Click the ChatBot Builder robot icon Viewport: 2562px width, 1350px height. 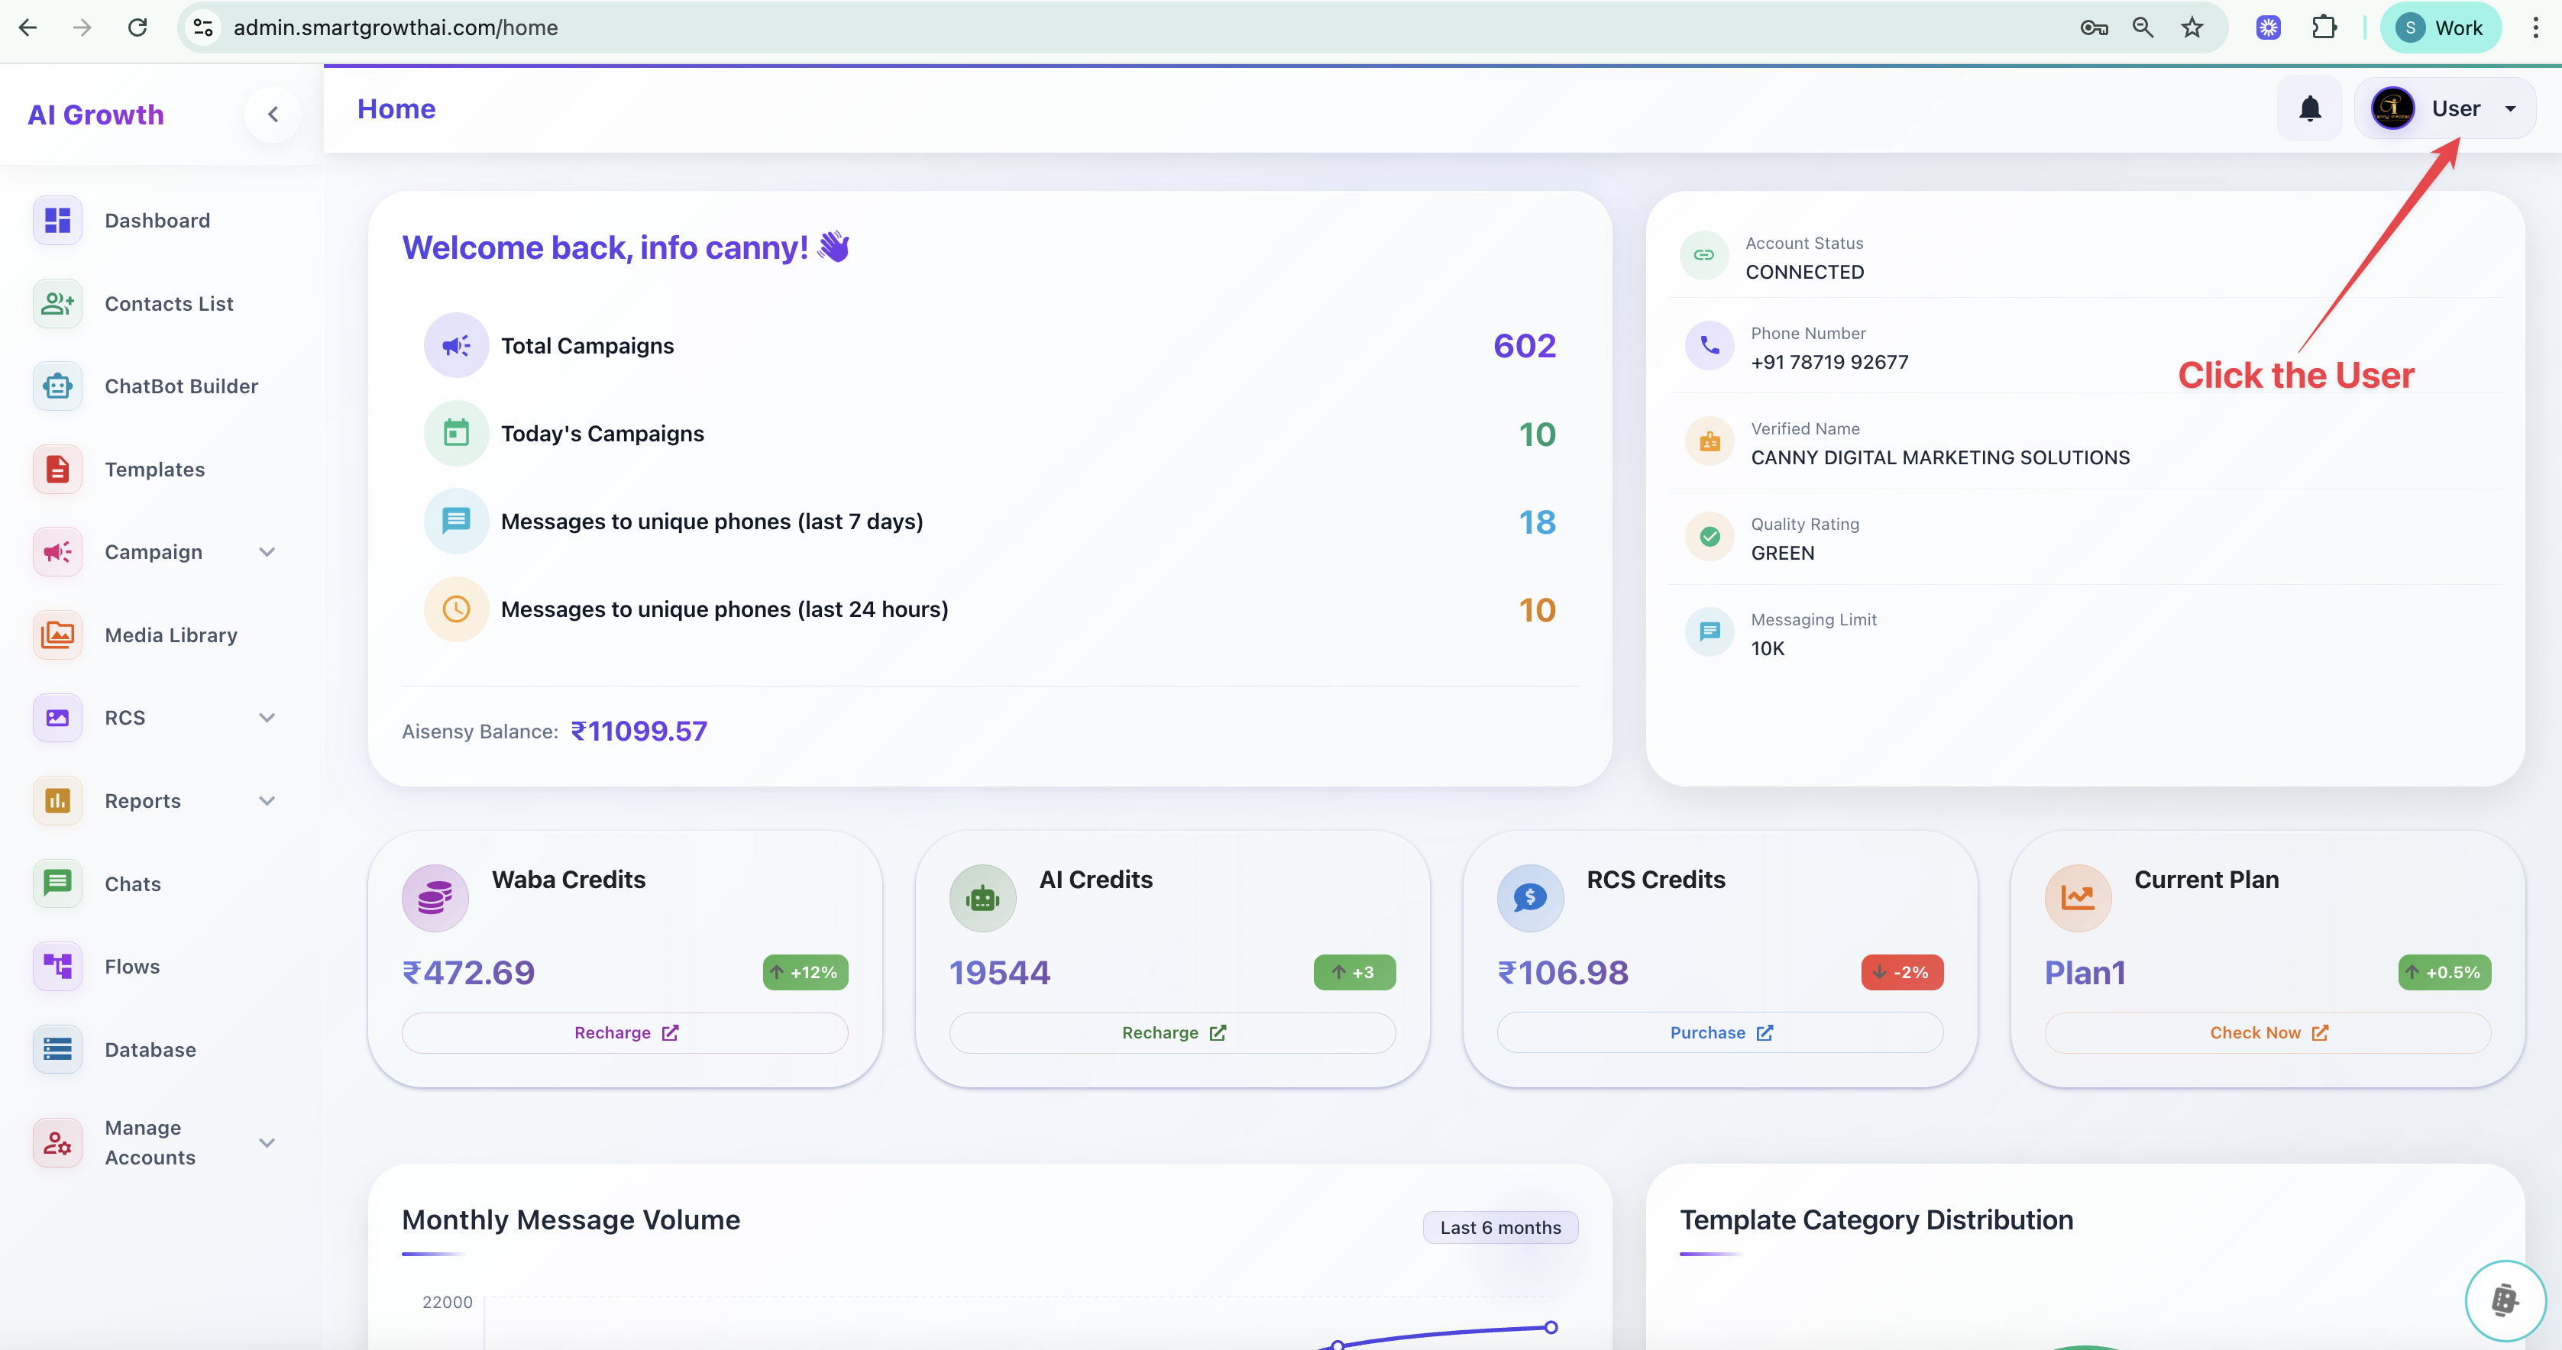(x=58, y=386)
